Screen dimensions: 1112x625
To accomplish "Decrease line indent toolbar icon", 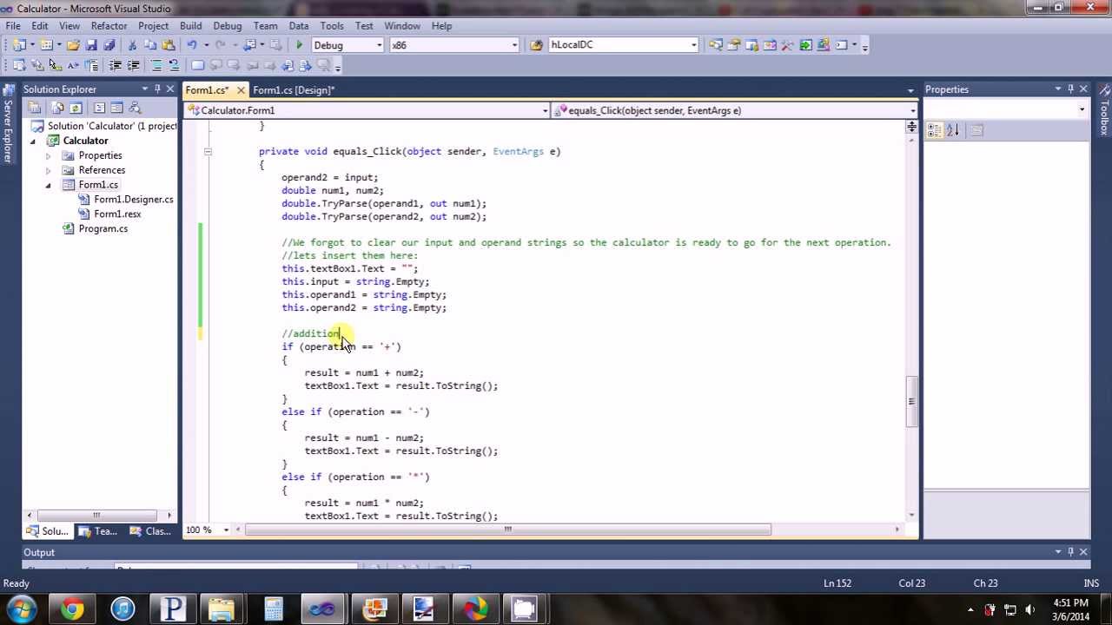I will point(116,66).
